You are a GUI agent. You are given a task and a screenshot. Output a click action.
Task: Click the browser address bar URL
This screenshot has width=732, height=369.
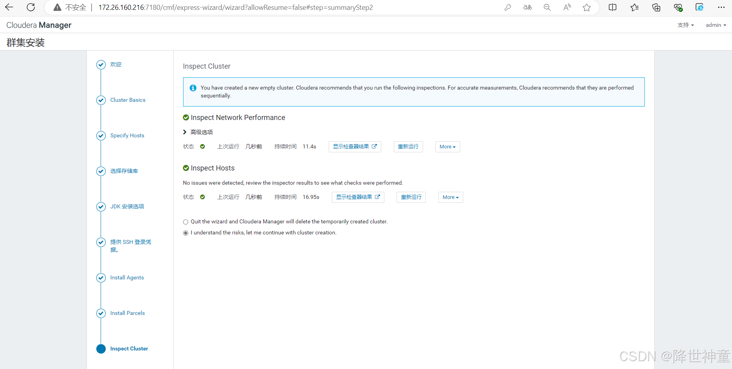[x=236, y=7]
